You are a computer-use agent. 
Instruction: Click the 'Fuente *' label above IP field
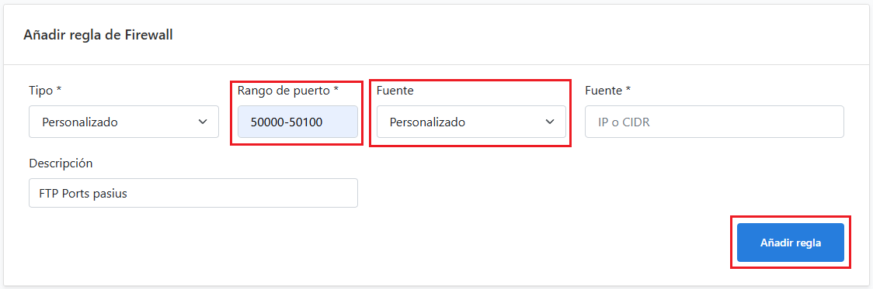pyautogui.click(x=607, y=90)
